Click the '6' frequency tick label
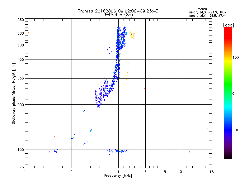 click(x=145, y=172)
